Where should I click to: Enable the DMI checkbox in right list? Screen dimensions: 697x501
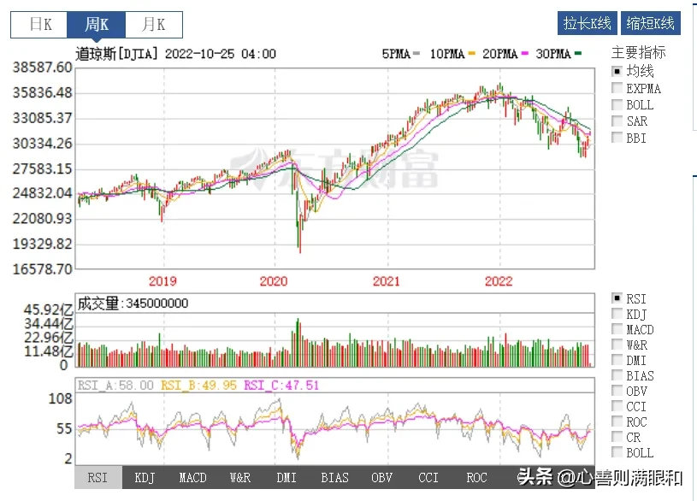[617, 360]
